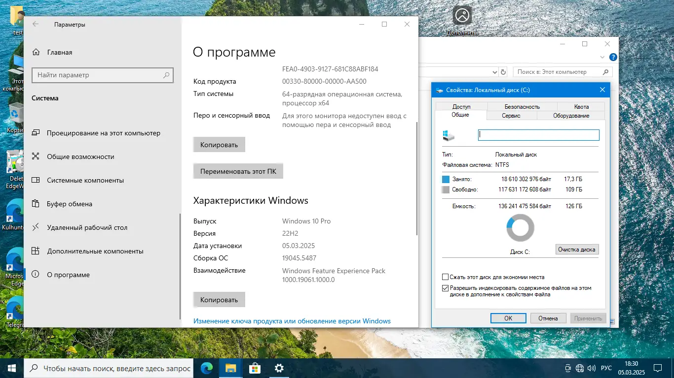
Task: Open Проецирование на этот компьютер settings
Action: pyautogui.click(x=104, y=133)
